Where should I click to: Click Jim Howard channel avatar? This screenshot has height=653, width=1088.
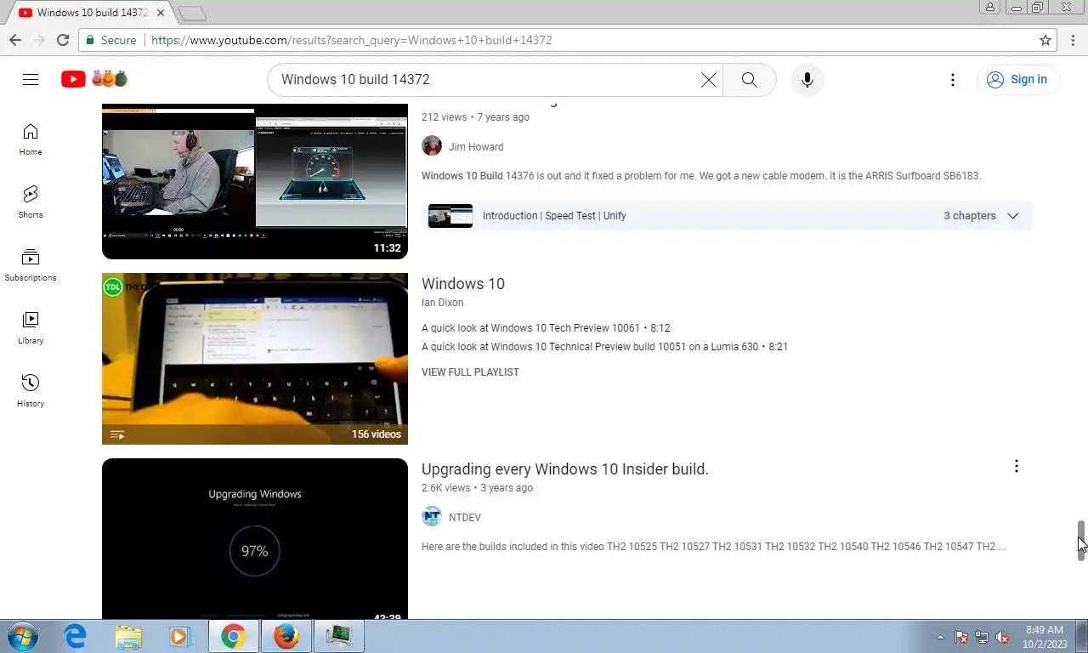tap(432, 146)
